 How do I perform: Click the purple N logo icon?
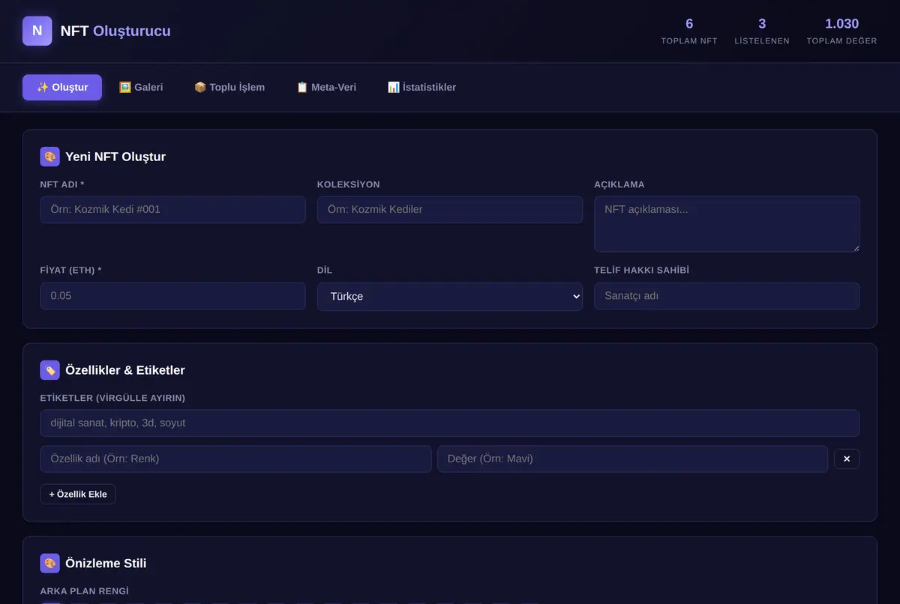pyautogui.click(x=37, y=31)
